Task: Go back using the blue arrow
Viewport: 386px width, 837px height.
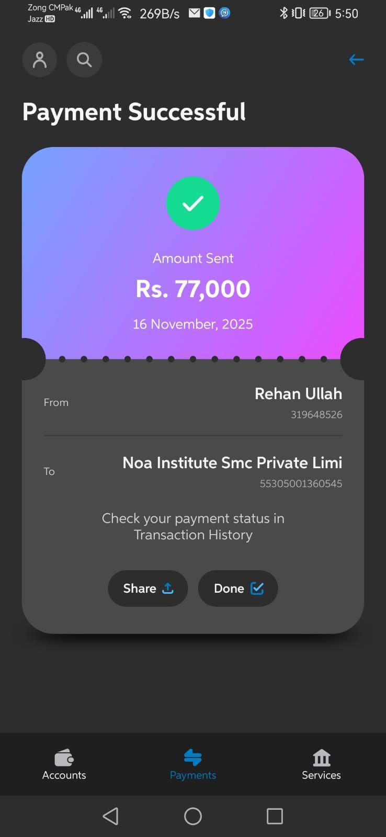Action: (x=356, y=60)
